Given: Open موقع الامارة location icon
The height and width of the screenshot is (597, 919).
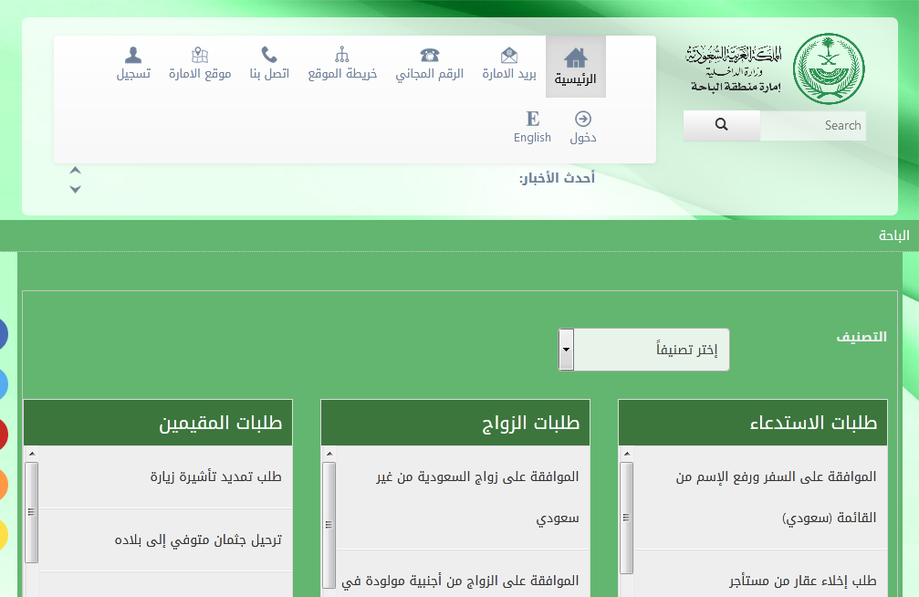Looking at the screenshot, I should click(x=200, y=55).
